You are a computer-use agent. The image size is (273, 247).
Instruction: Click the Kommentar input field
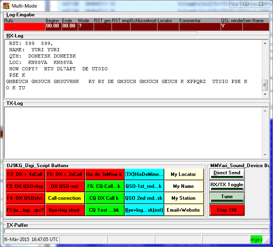200,27
